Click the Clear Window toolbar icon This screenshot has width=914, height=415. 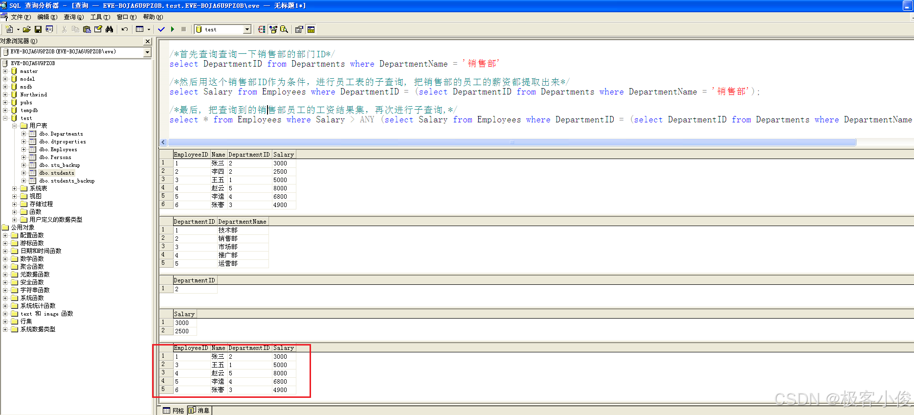(98, 29)
